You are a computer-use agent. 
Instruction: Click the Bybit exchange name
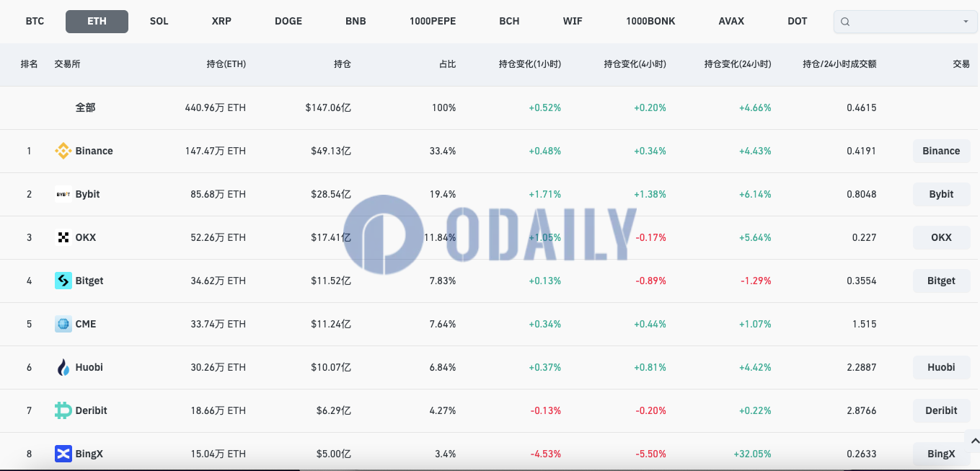point(87,194)
